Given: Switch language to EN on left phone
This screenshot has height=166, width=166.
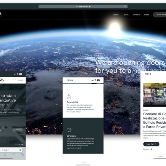Looking at the screenshot, I should 22,144.
